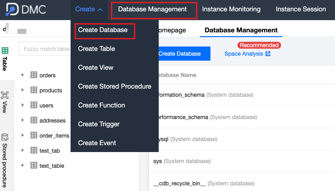Click the orders table icon
This screenshot has height=191, width=335.
pyautogui.click(x=34, y=75)
